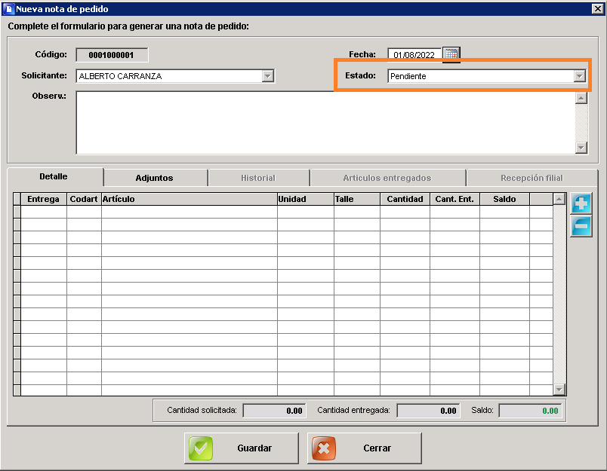The image size is (607, 471).
Task: Open the Adjuntos tab
Action: click(155, 178)
